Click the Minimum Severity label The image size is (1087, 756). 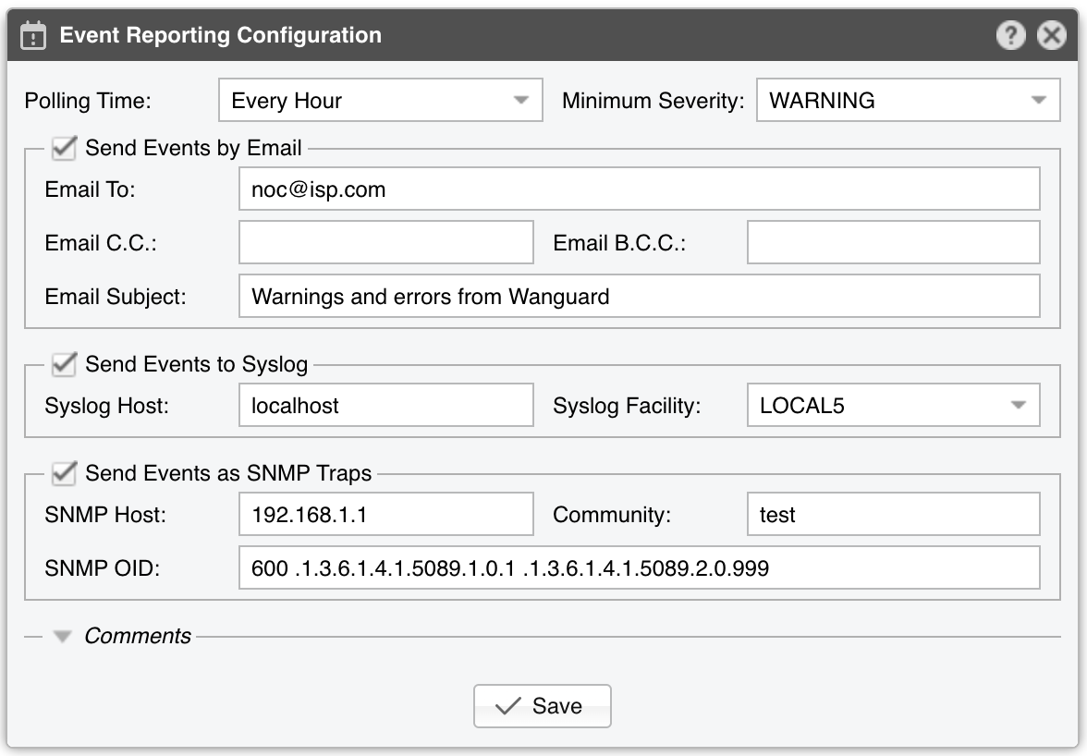coord(653,101)
